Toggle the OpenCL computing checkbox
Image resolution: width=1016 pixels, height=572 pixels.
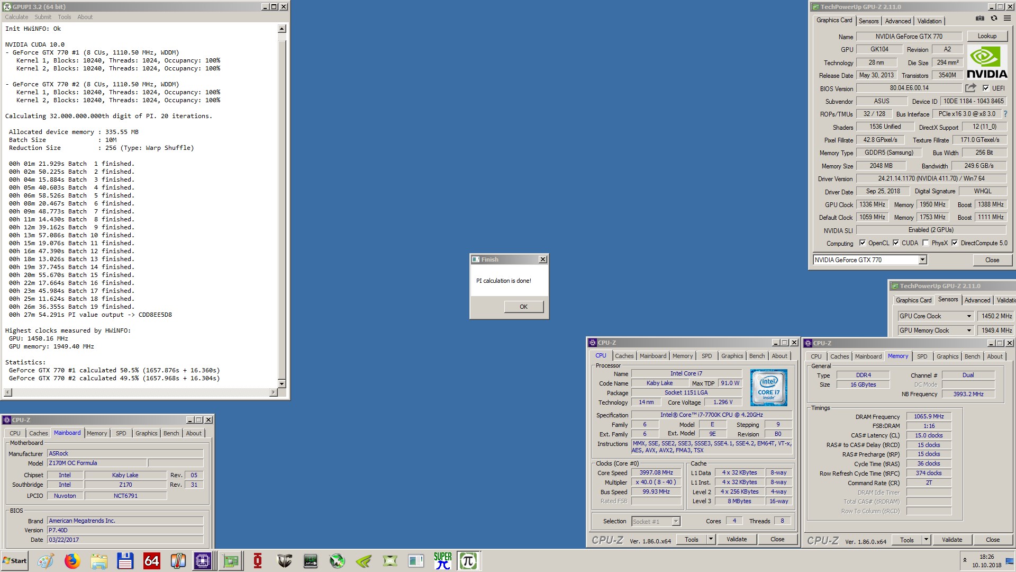pos(863,243)
